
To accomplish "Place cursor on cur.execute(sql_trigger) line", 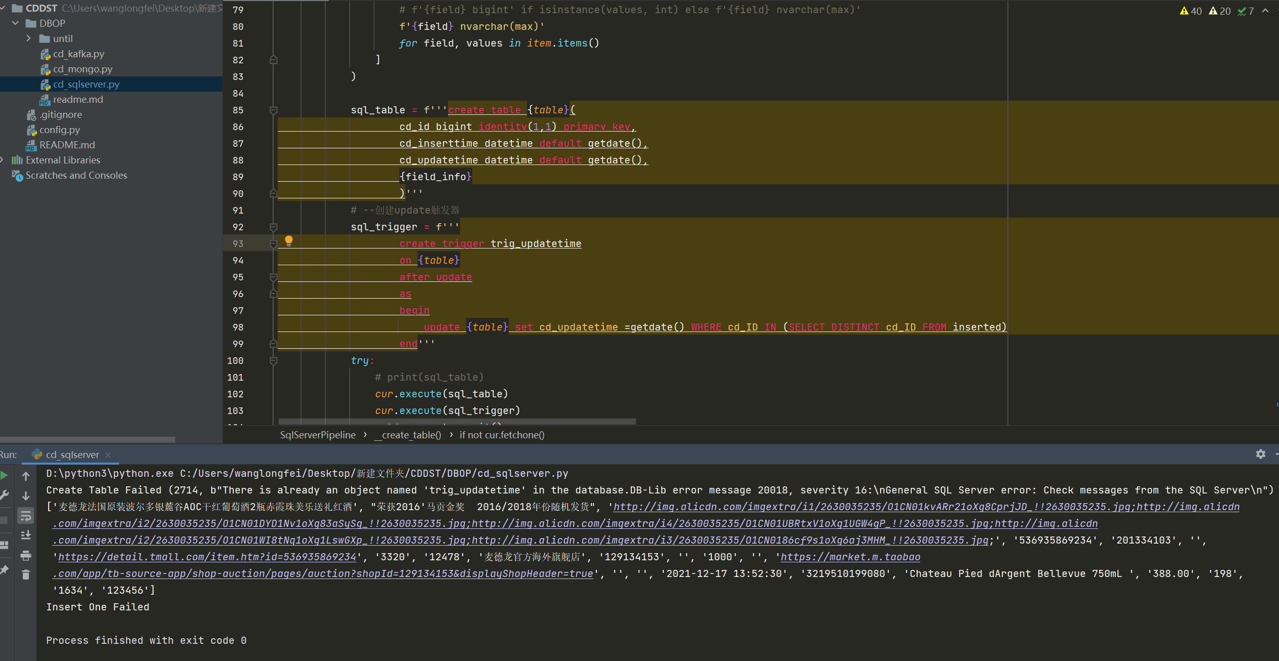I will (x=447, y=410).
